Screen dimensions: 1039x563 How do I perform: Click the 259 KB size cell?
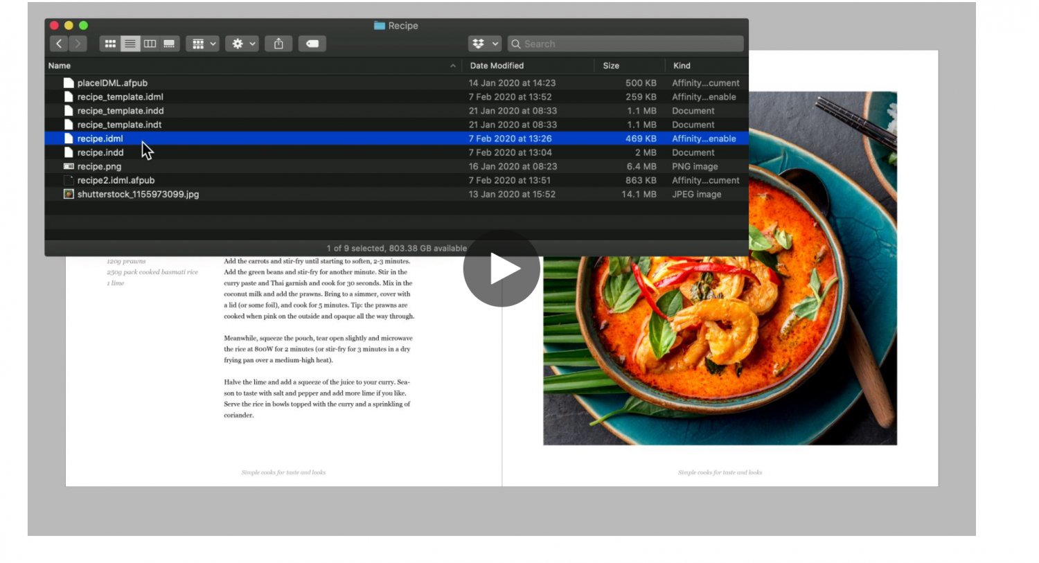641,97
